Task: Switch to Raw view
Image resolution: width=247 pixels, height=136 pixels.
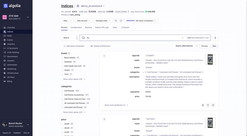Action: 214,46
